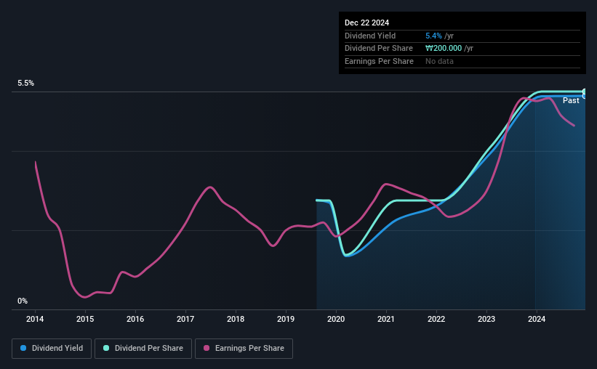Select the 2023 label on the x-axis
Screen dimensions: 597x369
pyautogui.click(x=486, y=319)
